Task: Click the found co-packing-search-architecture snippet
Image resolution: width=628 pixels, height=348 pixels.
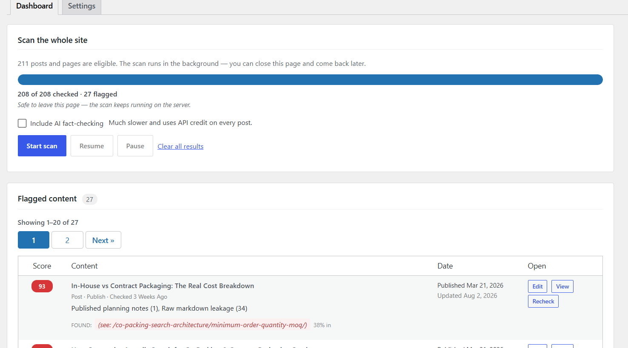Action: pos(203,325)
